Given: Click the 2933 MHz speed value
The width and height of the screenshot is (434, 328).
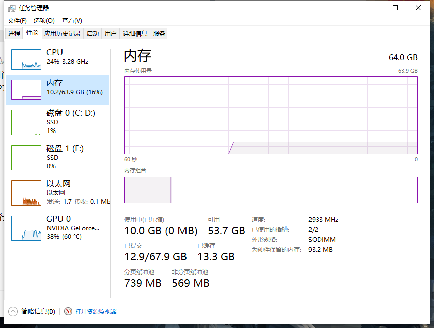Looking at the screenshot, I should click(323, 220).
